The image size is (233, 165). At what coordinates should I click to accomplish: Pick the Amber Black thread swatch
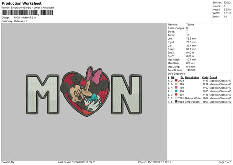click(176, 102)
